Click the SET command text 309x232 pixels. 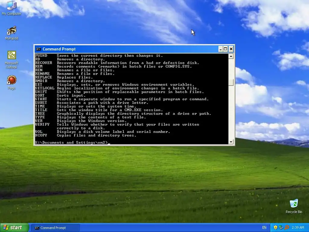click(39, 85)
